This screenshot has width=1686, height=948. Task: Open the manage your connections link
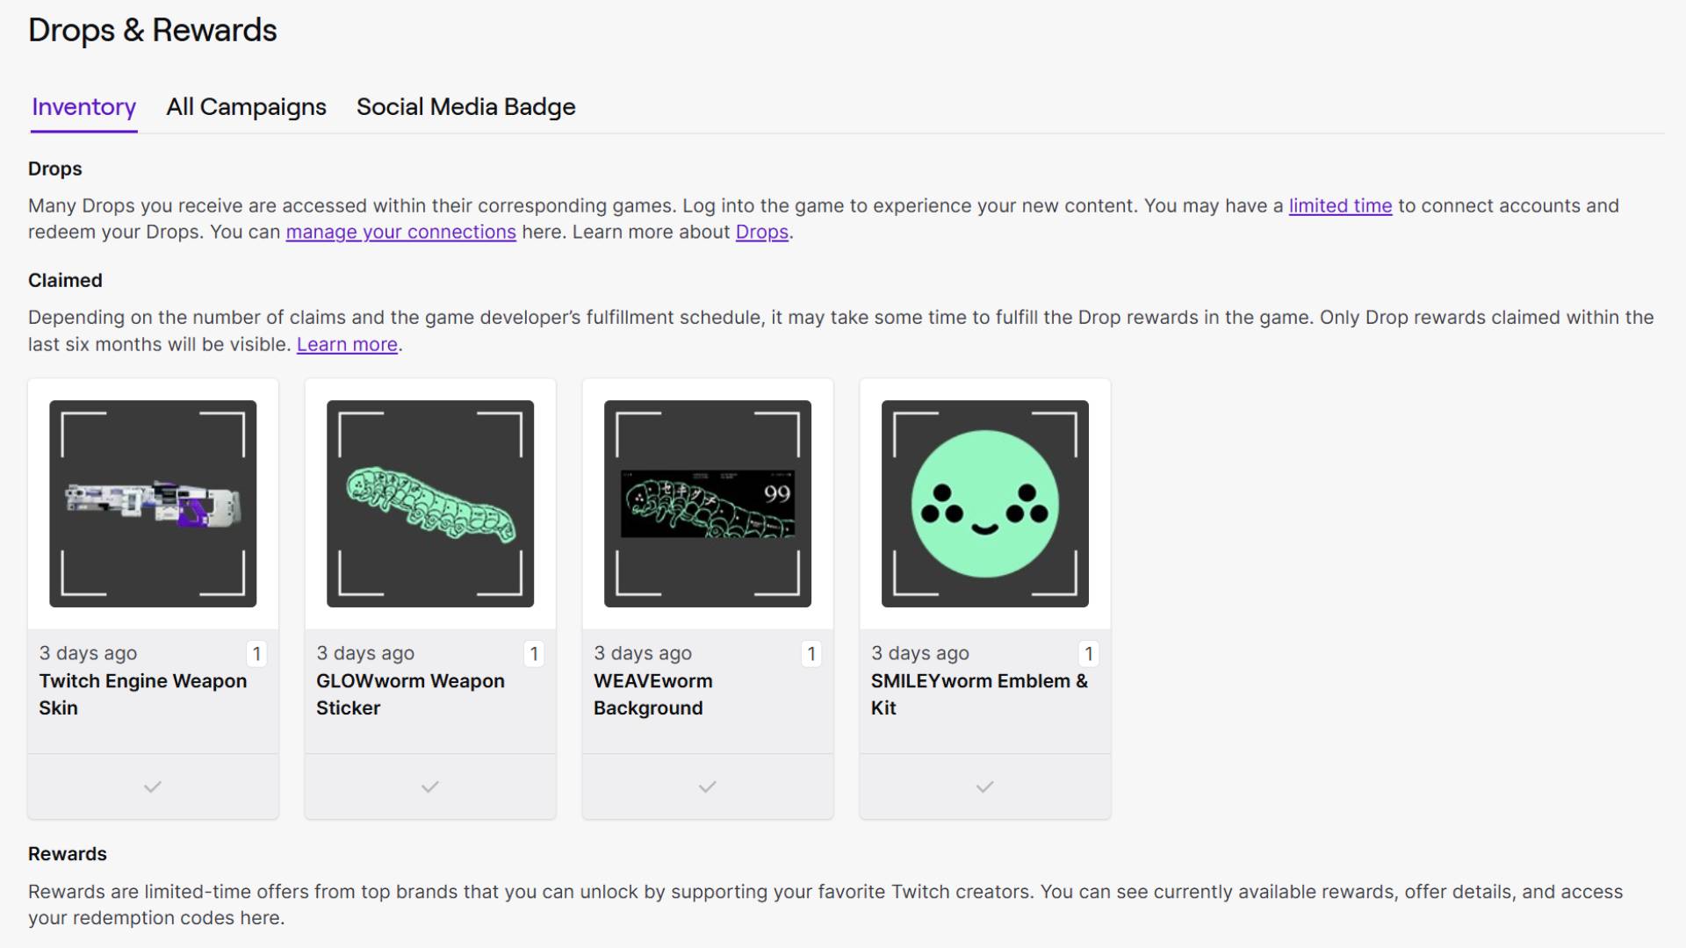pyautogui.click(x=400, y=232)
